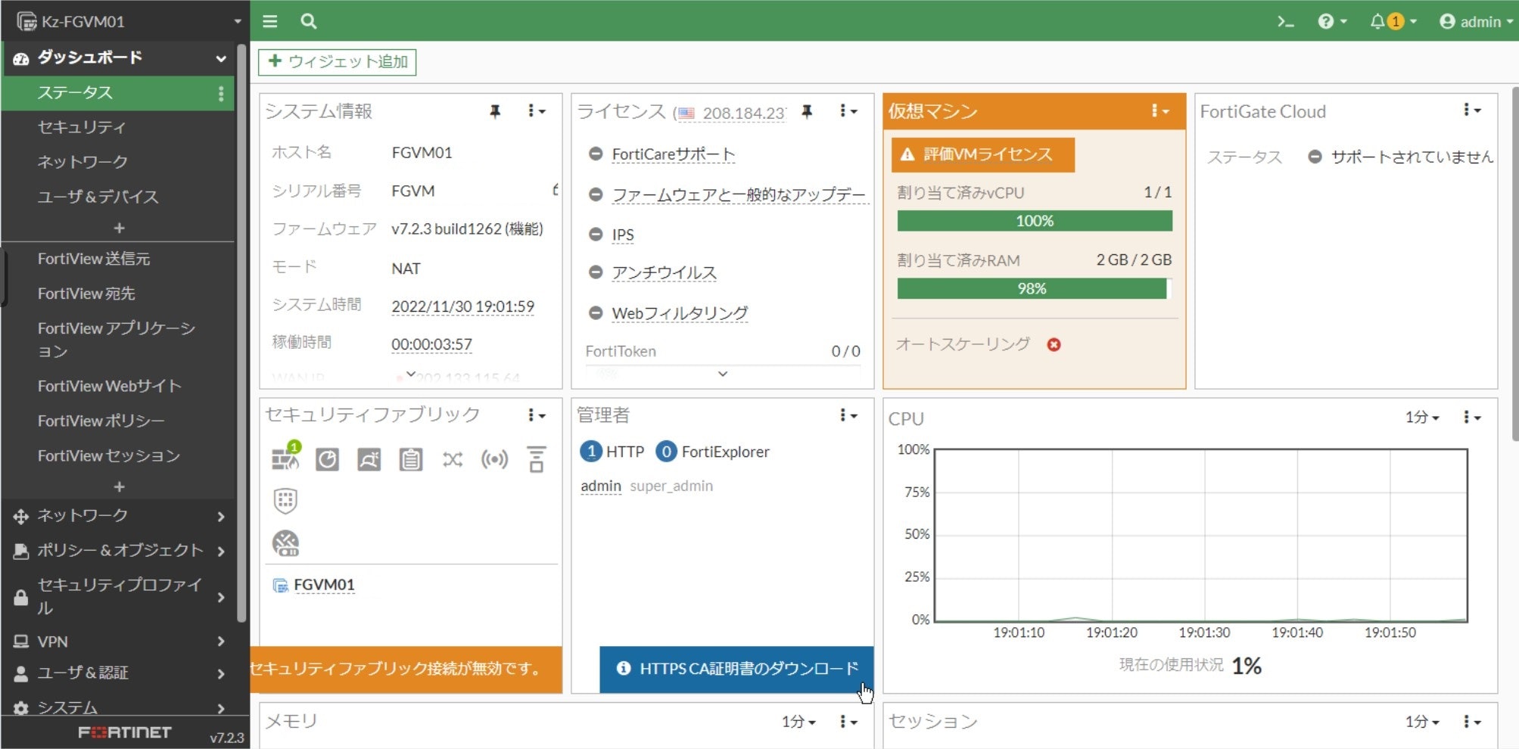This screenshot has width=1519, height=749.
Task: Open the ステータス three-dot options
Action: [221, 93]
